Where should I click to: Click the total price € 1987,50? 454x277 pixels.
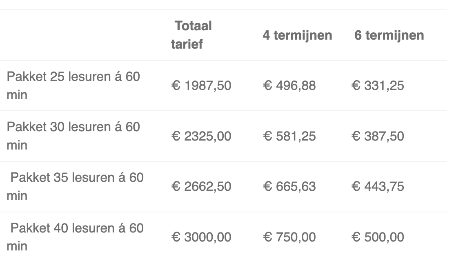[x=201, y=86]
